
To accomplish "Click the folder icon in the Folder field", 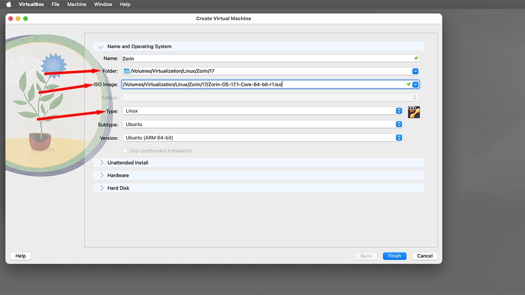I will (126, 71).
